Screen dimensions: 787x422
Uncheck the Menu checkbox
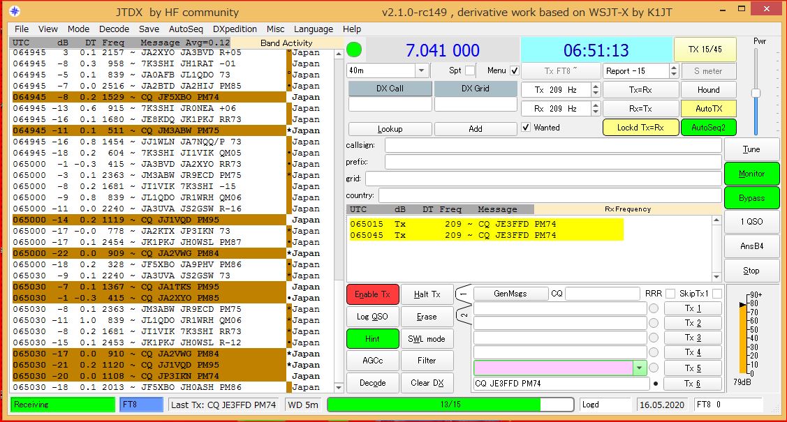(515, 70)
